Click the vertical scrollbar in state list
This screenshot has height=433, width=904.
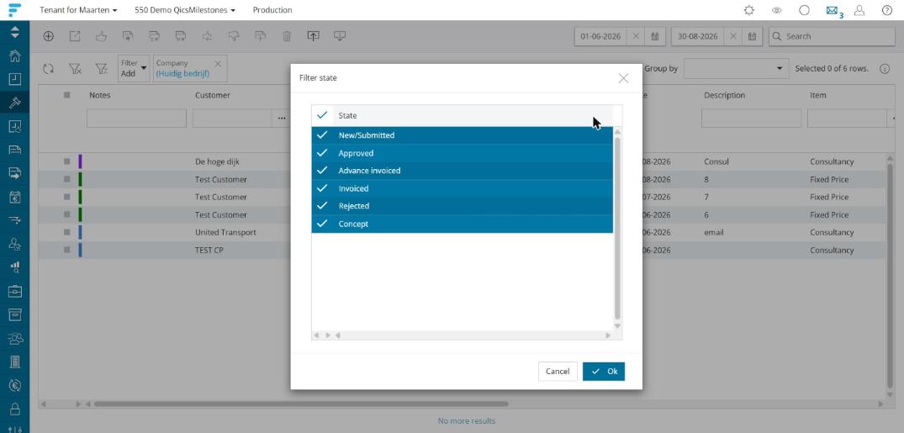617,229
